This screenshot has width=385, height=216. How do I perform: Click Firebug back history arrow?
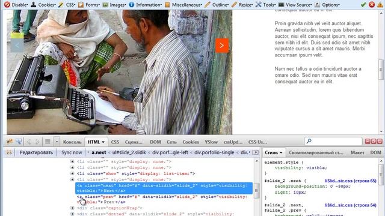pyautogui.click(x=29, y=142)
